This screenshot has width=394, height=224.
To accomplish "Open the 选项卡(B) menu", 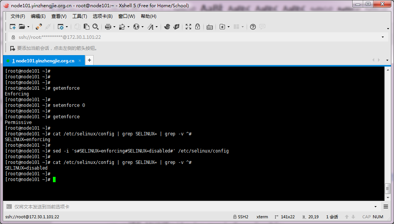I will [102, 16].
